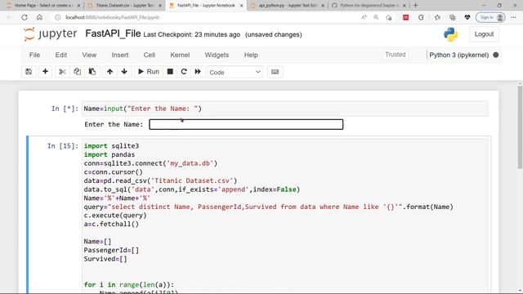
Task: Click the In [*] input cell code
Action: [285, 109]
